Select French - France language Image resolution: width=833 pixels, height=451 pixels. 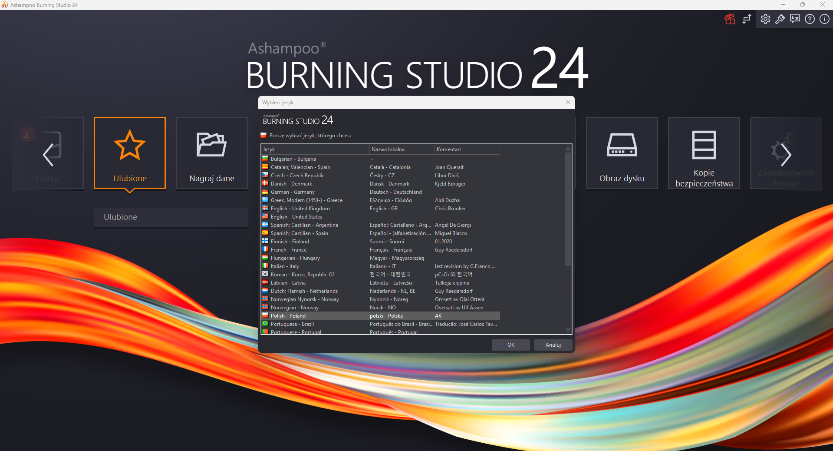(381, 250)
